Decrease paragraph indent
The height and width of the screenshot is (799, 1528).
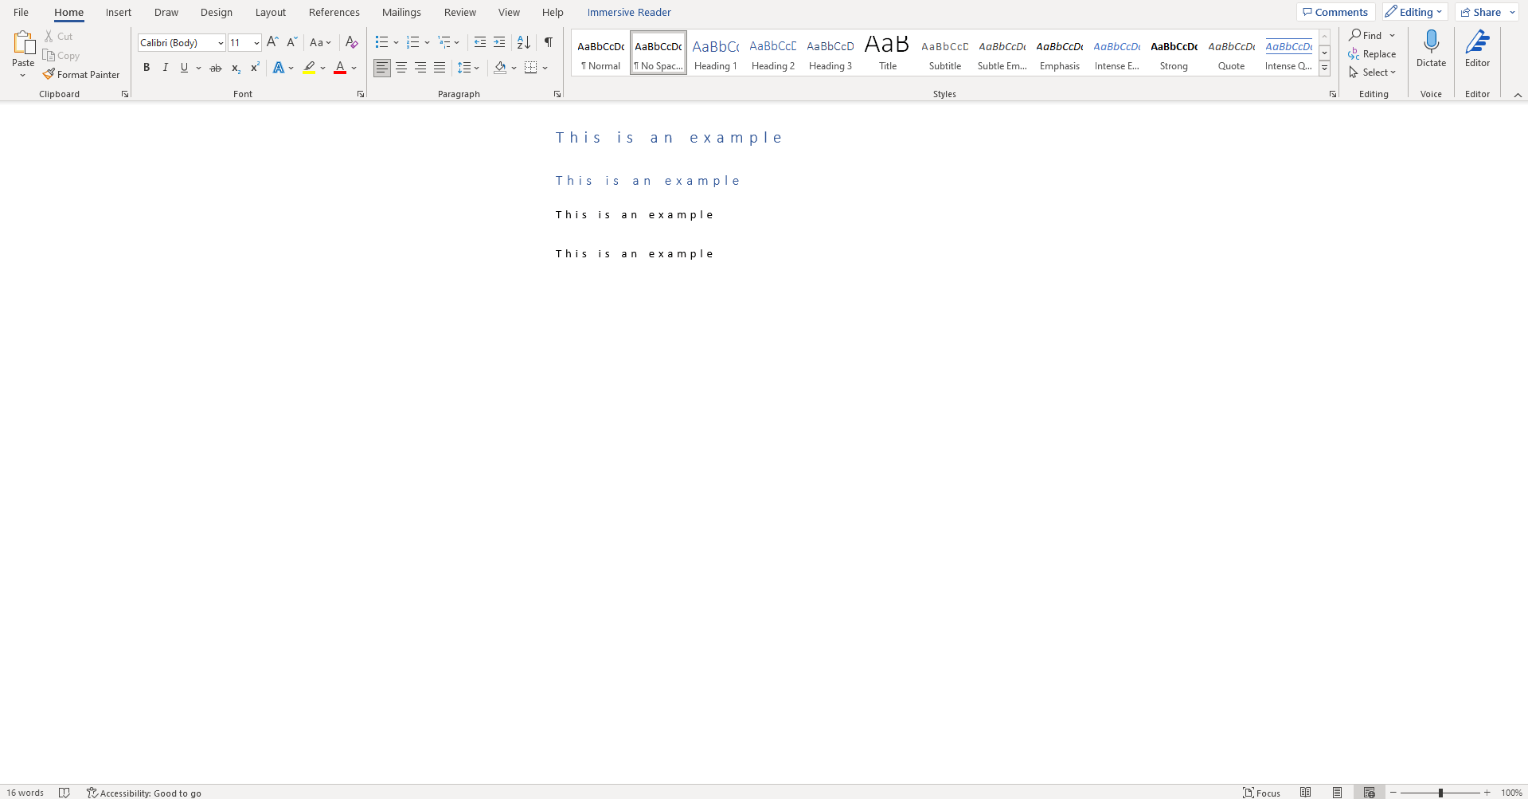pyautogui.click(x=480, y=42)
